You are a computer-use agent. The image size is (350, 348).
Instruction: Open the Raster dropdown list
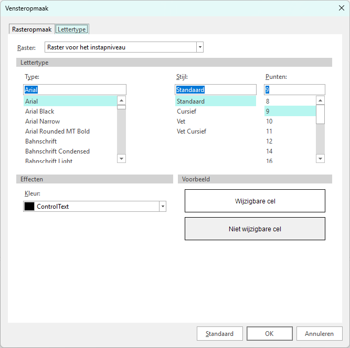tap(199, 47)
